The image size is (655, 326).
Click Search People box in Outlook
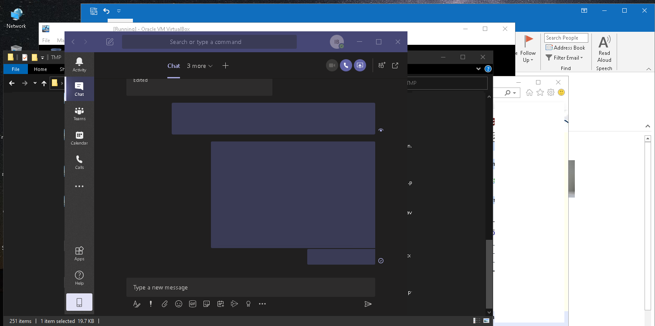point(566,38)
